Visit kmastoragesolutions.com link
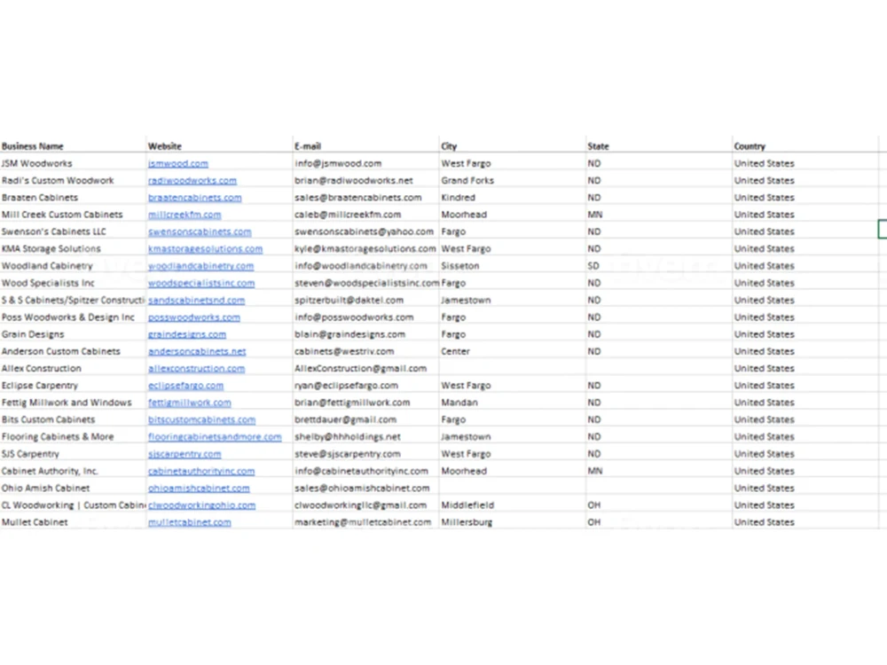The height and width of the screenshot is (665, 887). tap(206, 249)
